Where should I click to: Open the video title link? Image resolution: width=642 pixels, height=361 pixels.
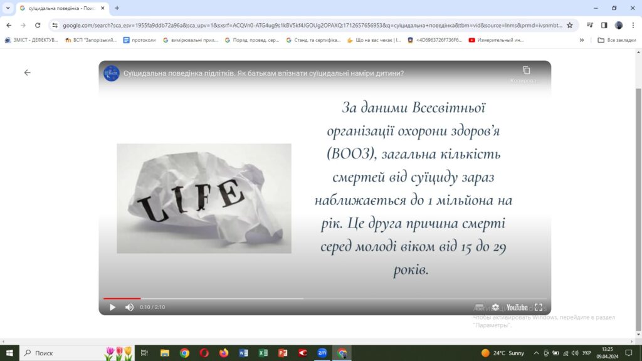click(264, 73)
